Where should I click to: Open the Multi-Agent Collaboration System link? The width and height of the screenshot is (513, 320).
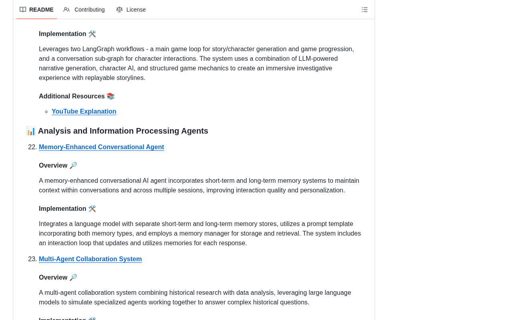click(90, 259)
